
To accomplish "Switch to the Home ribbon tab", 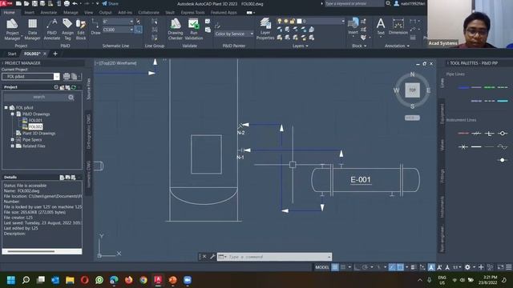I will pyautogui.click(x=9, y=13).
